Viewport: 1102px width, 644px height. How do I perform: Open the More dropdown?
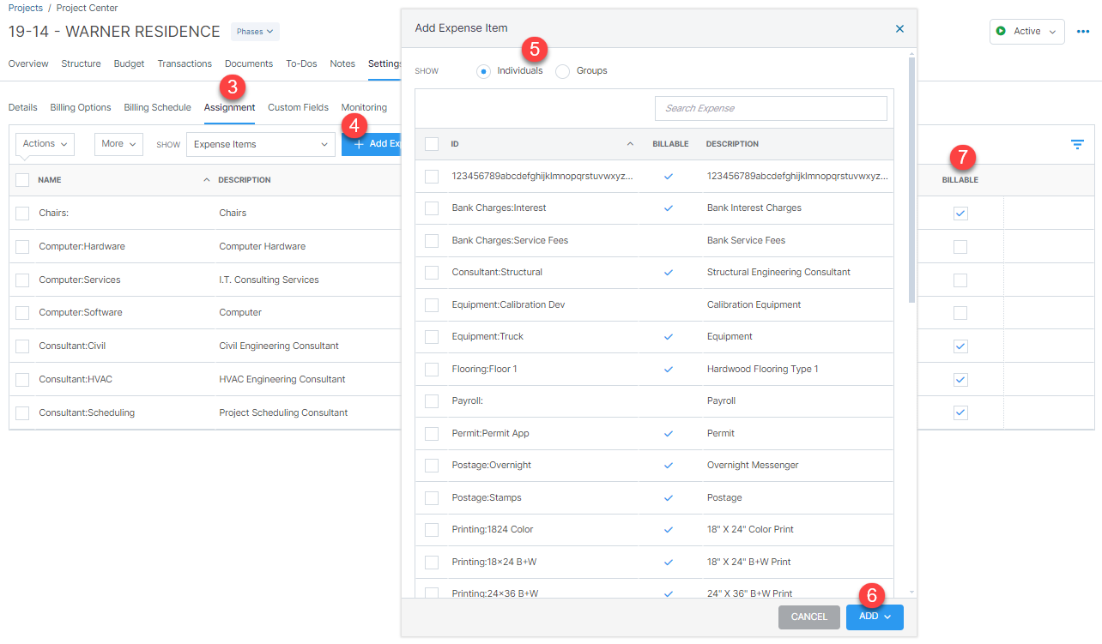tap(118, 144)
